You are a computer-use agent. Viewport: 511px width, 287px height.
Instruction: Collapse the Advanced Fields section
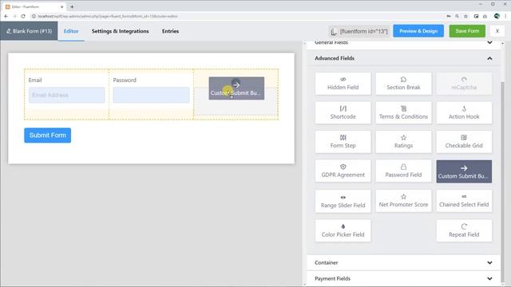click(489, 58)
